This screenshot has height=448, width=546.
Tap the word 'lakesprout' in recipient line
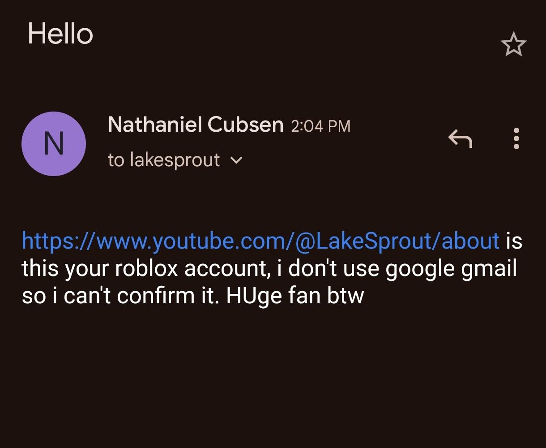pyautogui.click(x=175, y=160)
